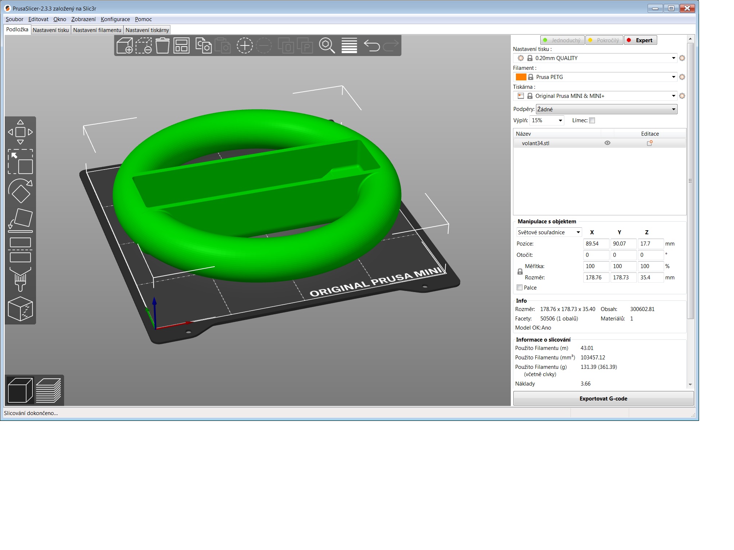This screenshot has height=550, width=734.
Task: Open filament settings gear icon
Action: 682,77
